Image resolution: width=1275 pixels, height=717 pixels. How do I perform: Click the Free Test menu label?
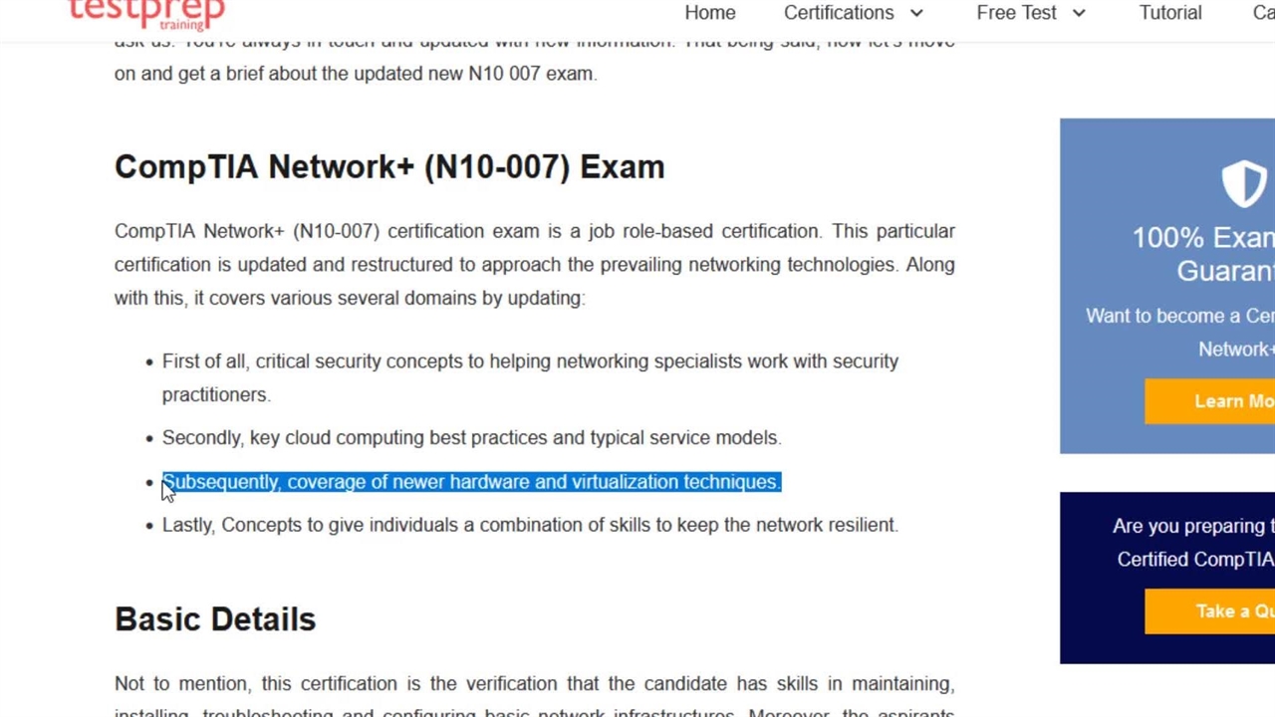coord(1015,13)
